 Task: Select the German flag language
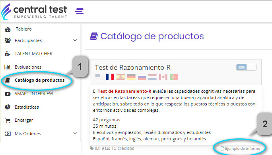click(x=131, y=77)
